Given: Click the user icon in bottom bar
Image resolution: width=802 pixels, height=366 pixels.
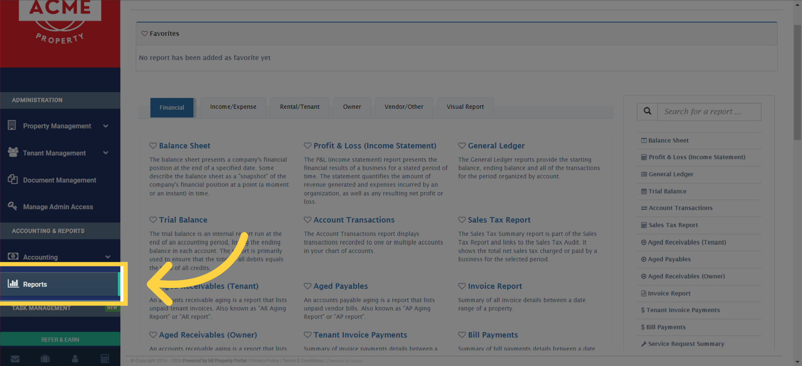Looking at the screenshot, I should [75, 359].
